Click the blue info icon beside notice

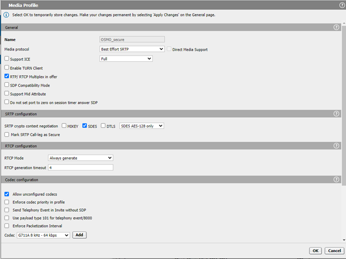pyautogui.click(x=6, y=15)
